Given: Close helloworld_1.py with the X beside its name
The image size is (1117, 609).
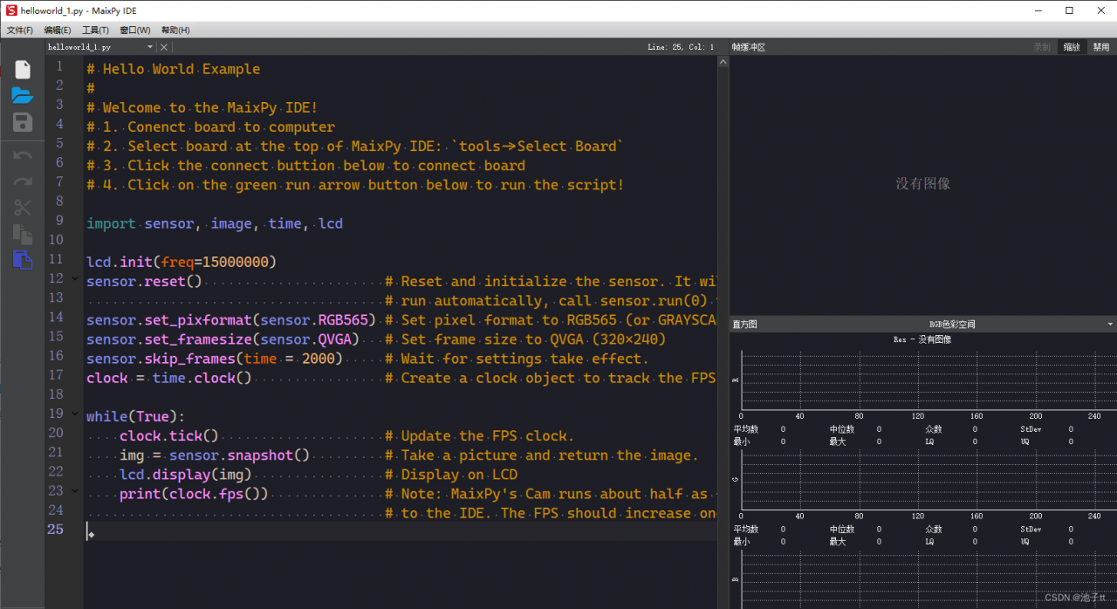Looking at the screenshot, I should (x=164, y=47).
